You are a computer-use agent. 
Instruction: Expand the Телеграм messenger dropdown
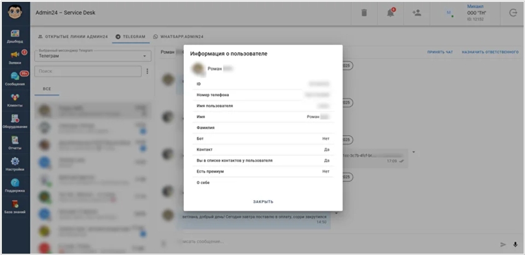[92, 56]
